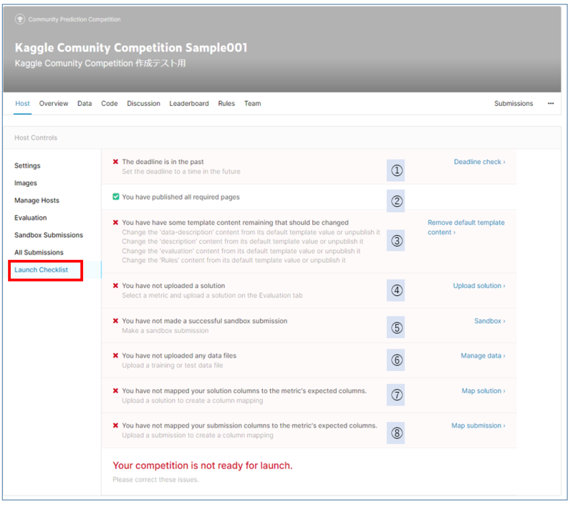Follow the Upload solution link

[479, 285]
